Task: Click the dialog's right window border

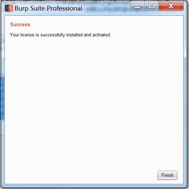Action: (x=185, y=97)
